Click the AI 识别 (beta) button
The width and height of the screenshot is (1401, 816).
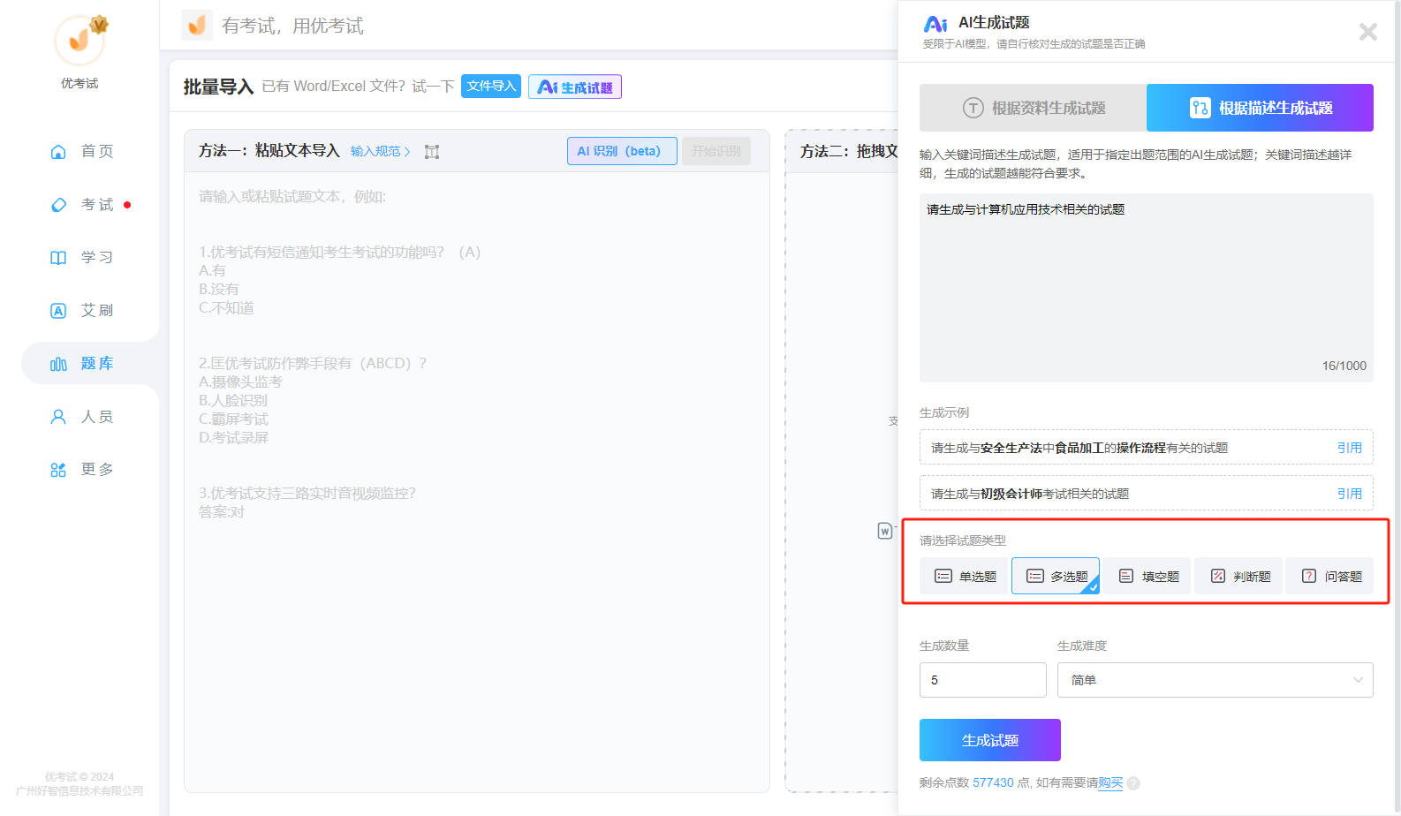622,151
